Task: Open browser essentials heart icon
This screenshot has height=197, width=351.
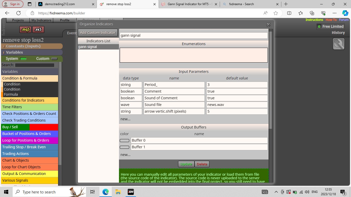Action: click(323, 13)
